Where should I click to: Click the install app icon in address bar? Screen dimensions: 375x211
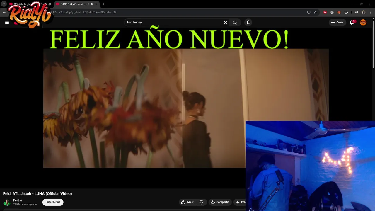(309, 12)
